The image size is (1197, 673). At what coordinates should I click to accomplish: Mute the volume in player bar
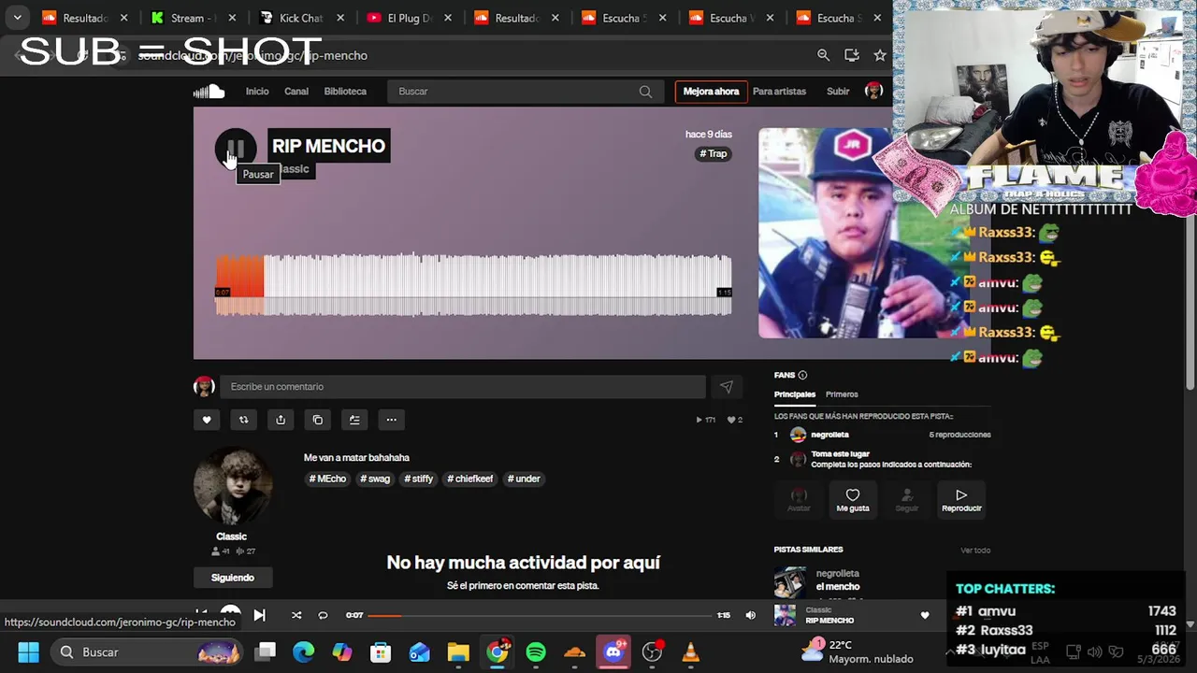tap(750, 615)
